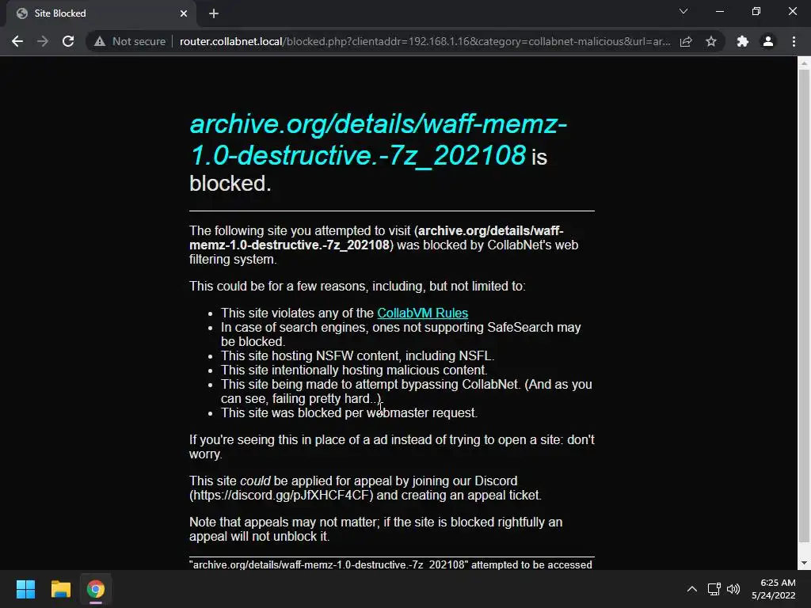
Task: Share this page via share icon
Action: click(686, 41)
